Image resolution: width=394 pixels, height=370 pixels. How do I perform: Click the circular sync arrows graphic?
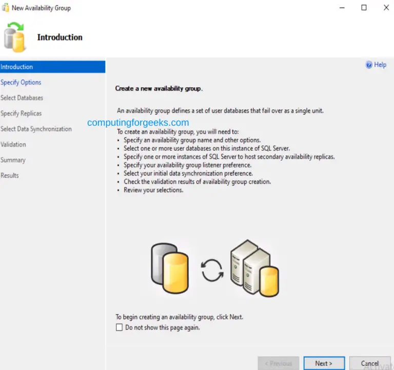pos(212,270)
